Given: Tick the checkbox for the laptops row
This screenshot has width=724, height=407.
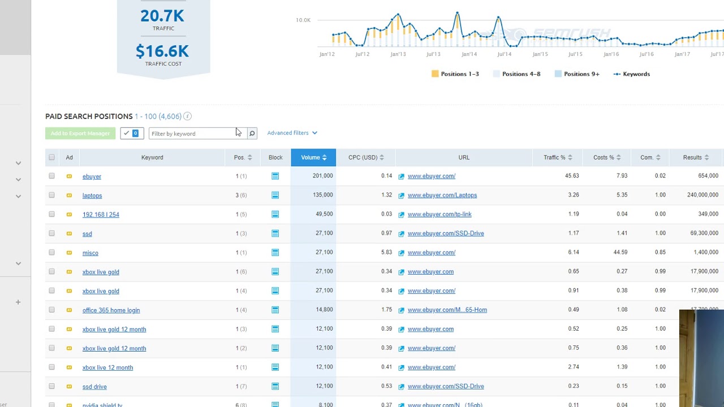Looking at the screenshot, I should (52, 196).
